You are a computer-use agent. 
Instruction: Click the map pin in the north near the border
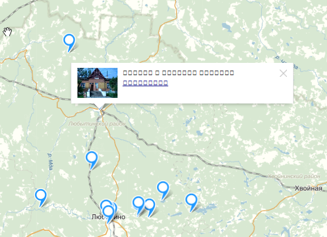tap(69, 41)
